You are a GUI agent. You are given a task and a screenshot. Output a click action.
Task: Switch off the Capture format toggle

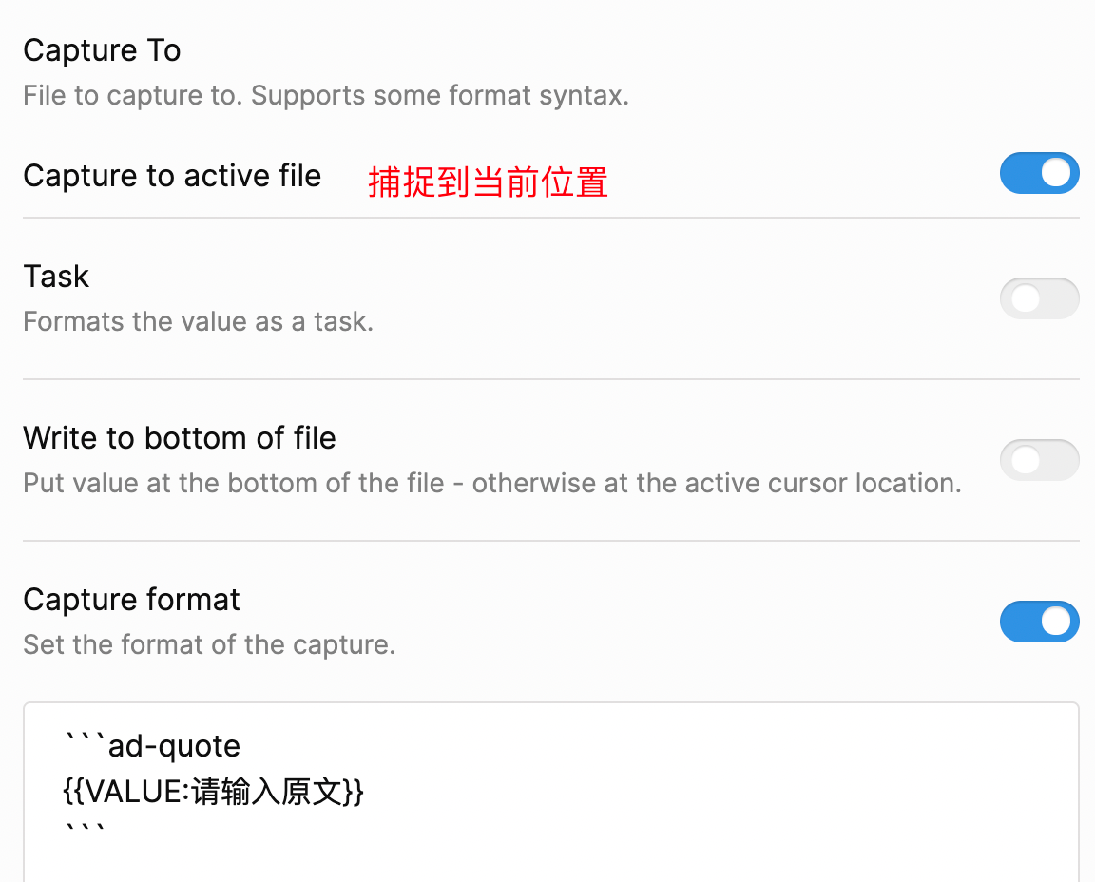coord(1039,622)
